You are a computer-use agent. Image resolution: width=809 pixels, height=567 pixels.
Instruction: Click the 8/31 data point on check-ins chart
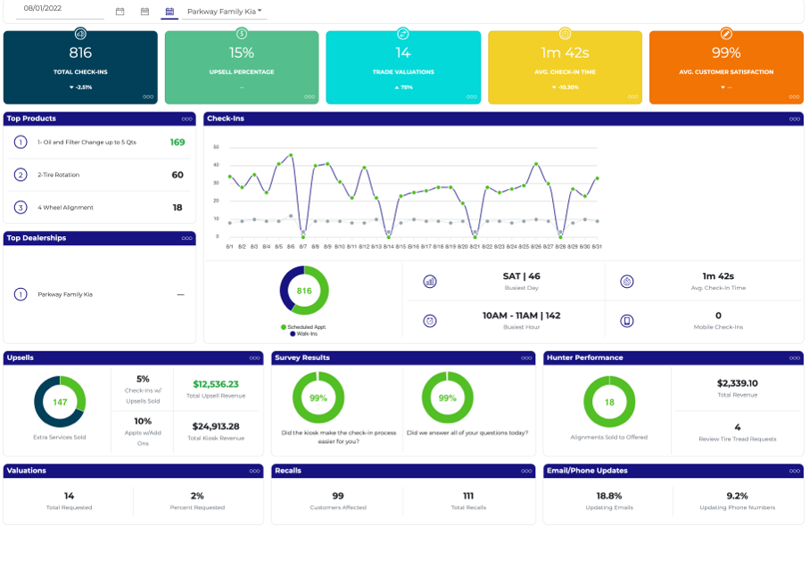[x=597, y=178]
